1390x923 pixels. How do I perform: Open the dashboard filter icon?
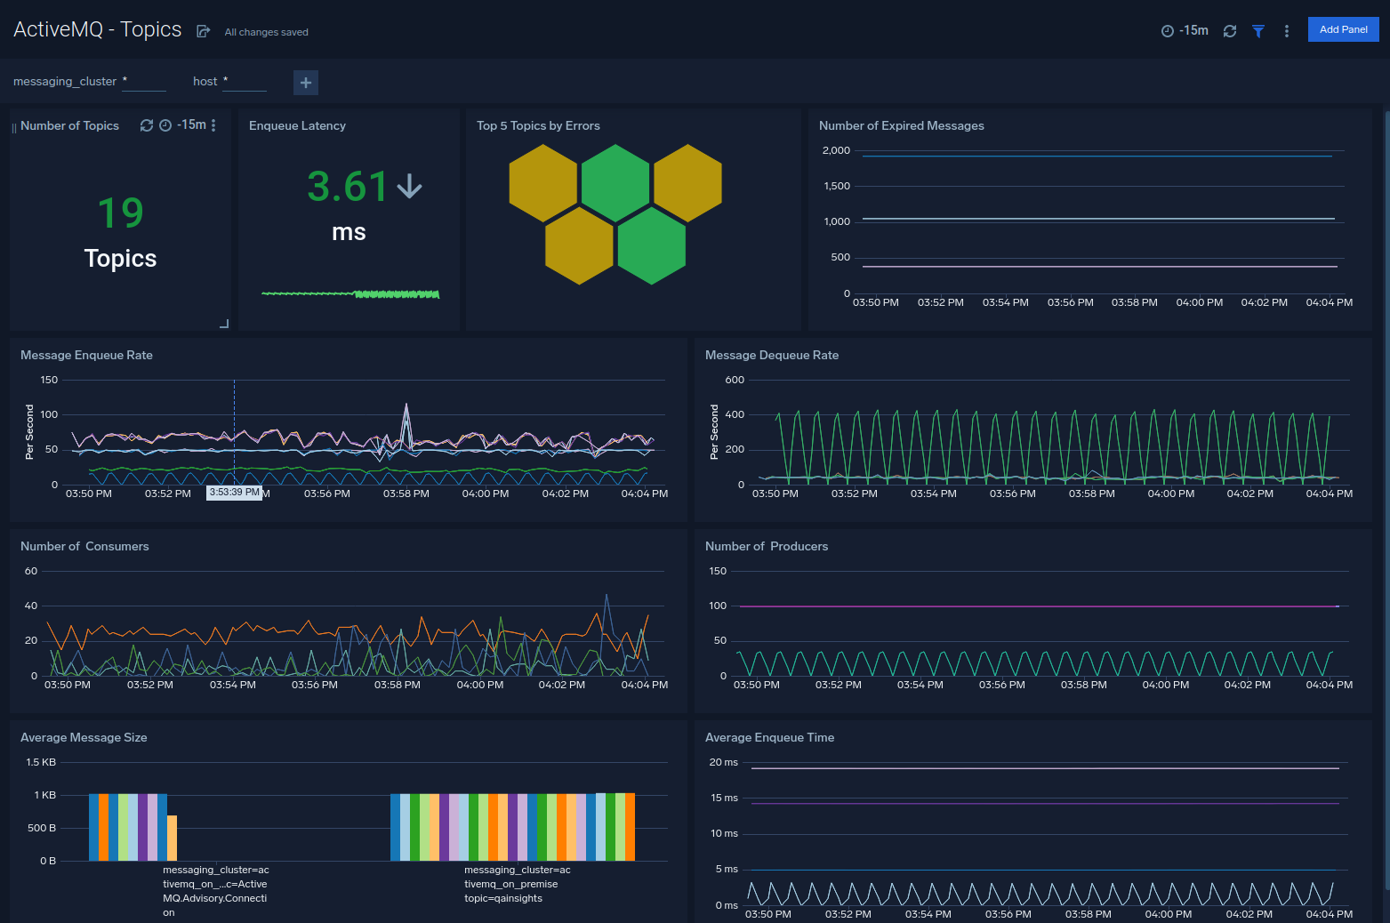[1258, 29]
